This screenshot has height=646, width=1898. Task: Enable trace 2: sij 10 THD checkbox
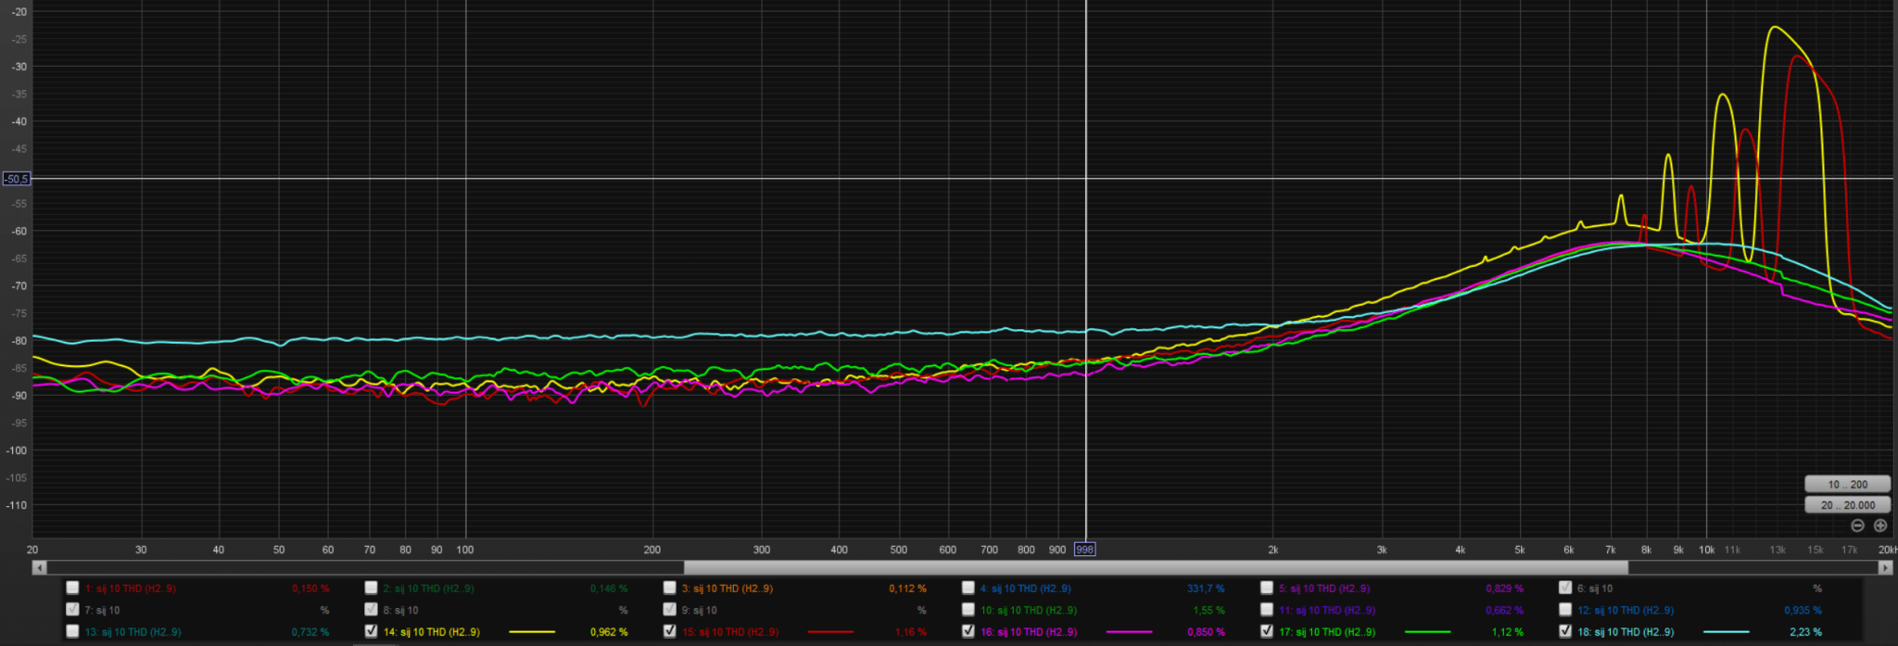pyautogui.click(x=371, y=588)
